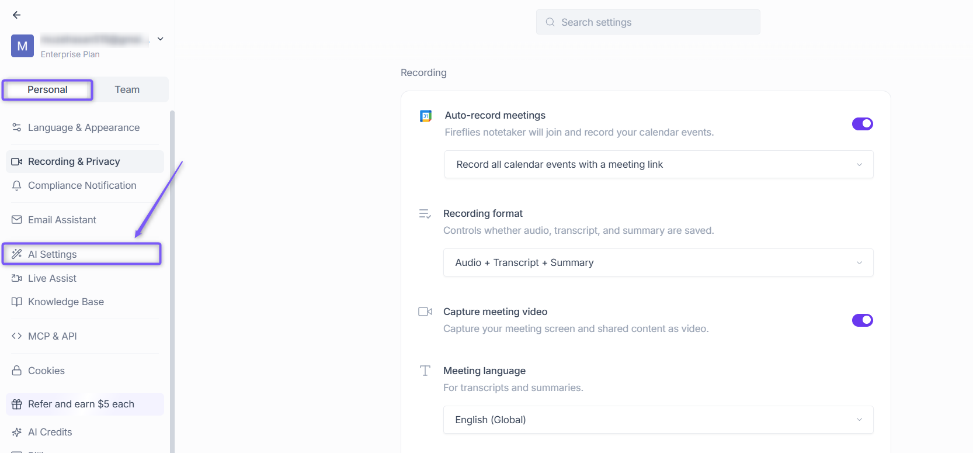Go to Knowledge Base
Viewport: 973px width, 453px height.
[x=85, y=302]
